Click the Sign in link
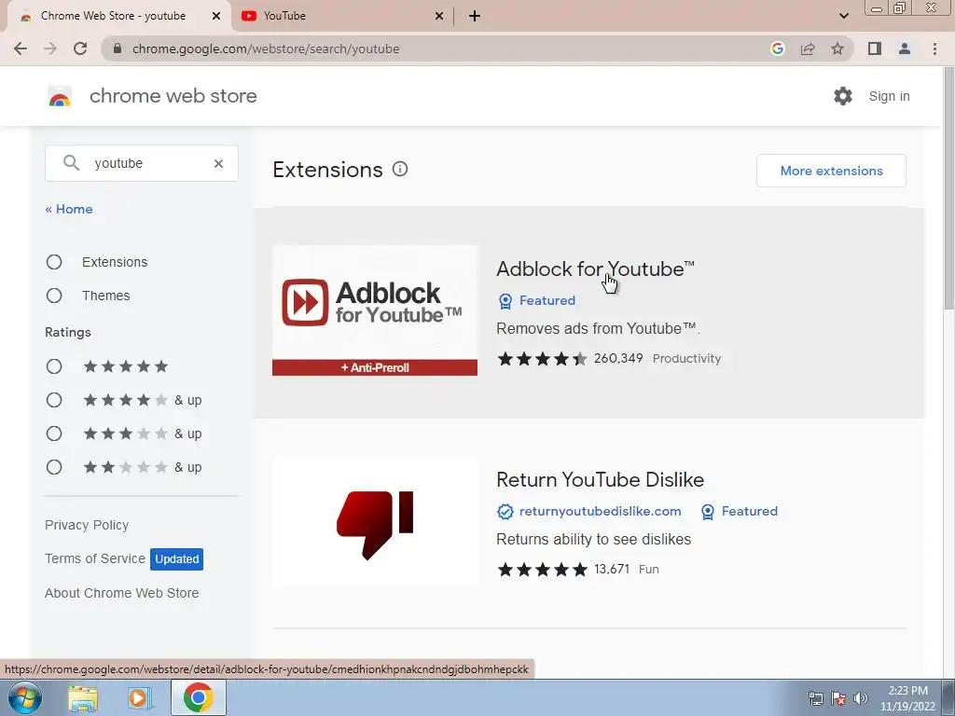The width and height of the screenshot is (955, 716). click(x=889, y=96)
